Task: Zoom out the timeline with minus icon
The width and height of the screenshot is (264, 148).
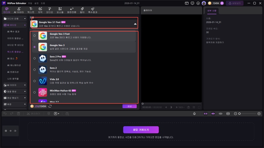Action: 235,113
